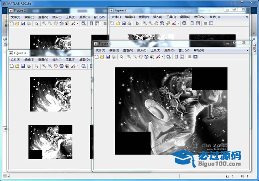Click back arrow in MATLAB main window
The height and width of the screenshot is (181, 259).
(x=5, y=39)
